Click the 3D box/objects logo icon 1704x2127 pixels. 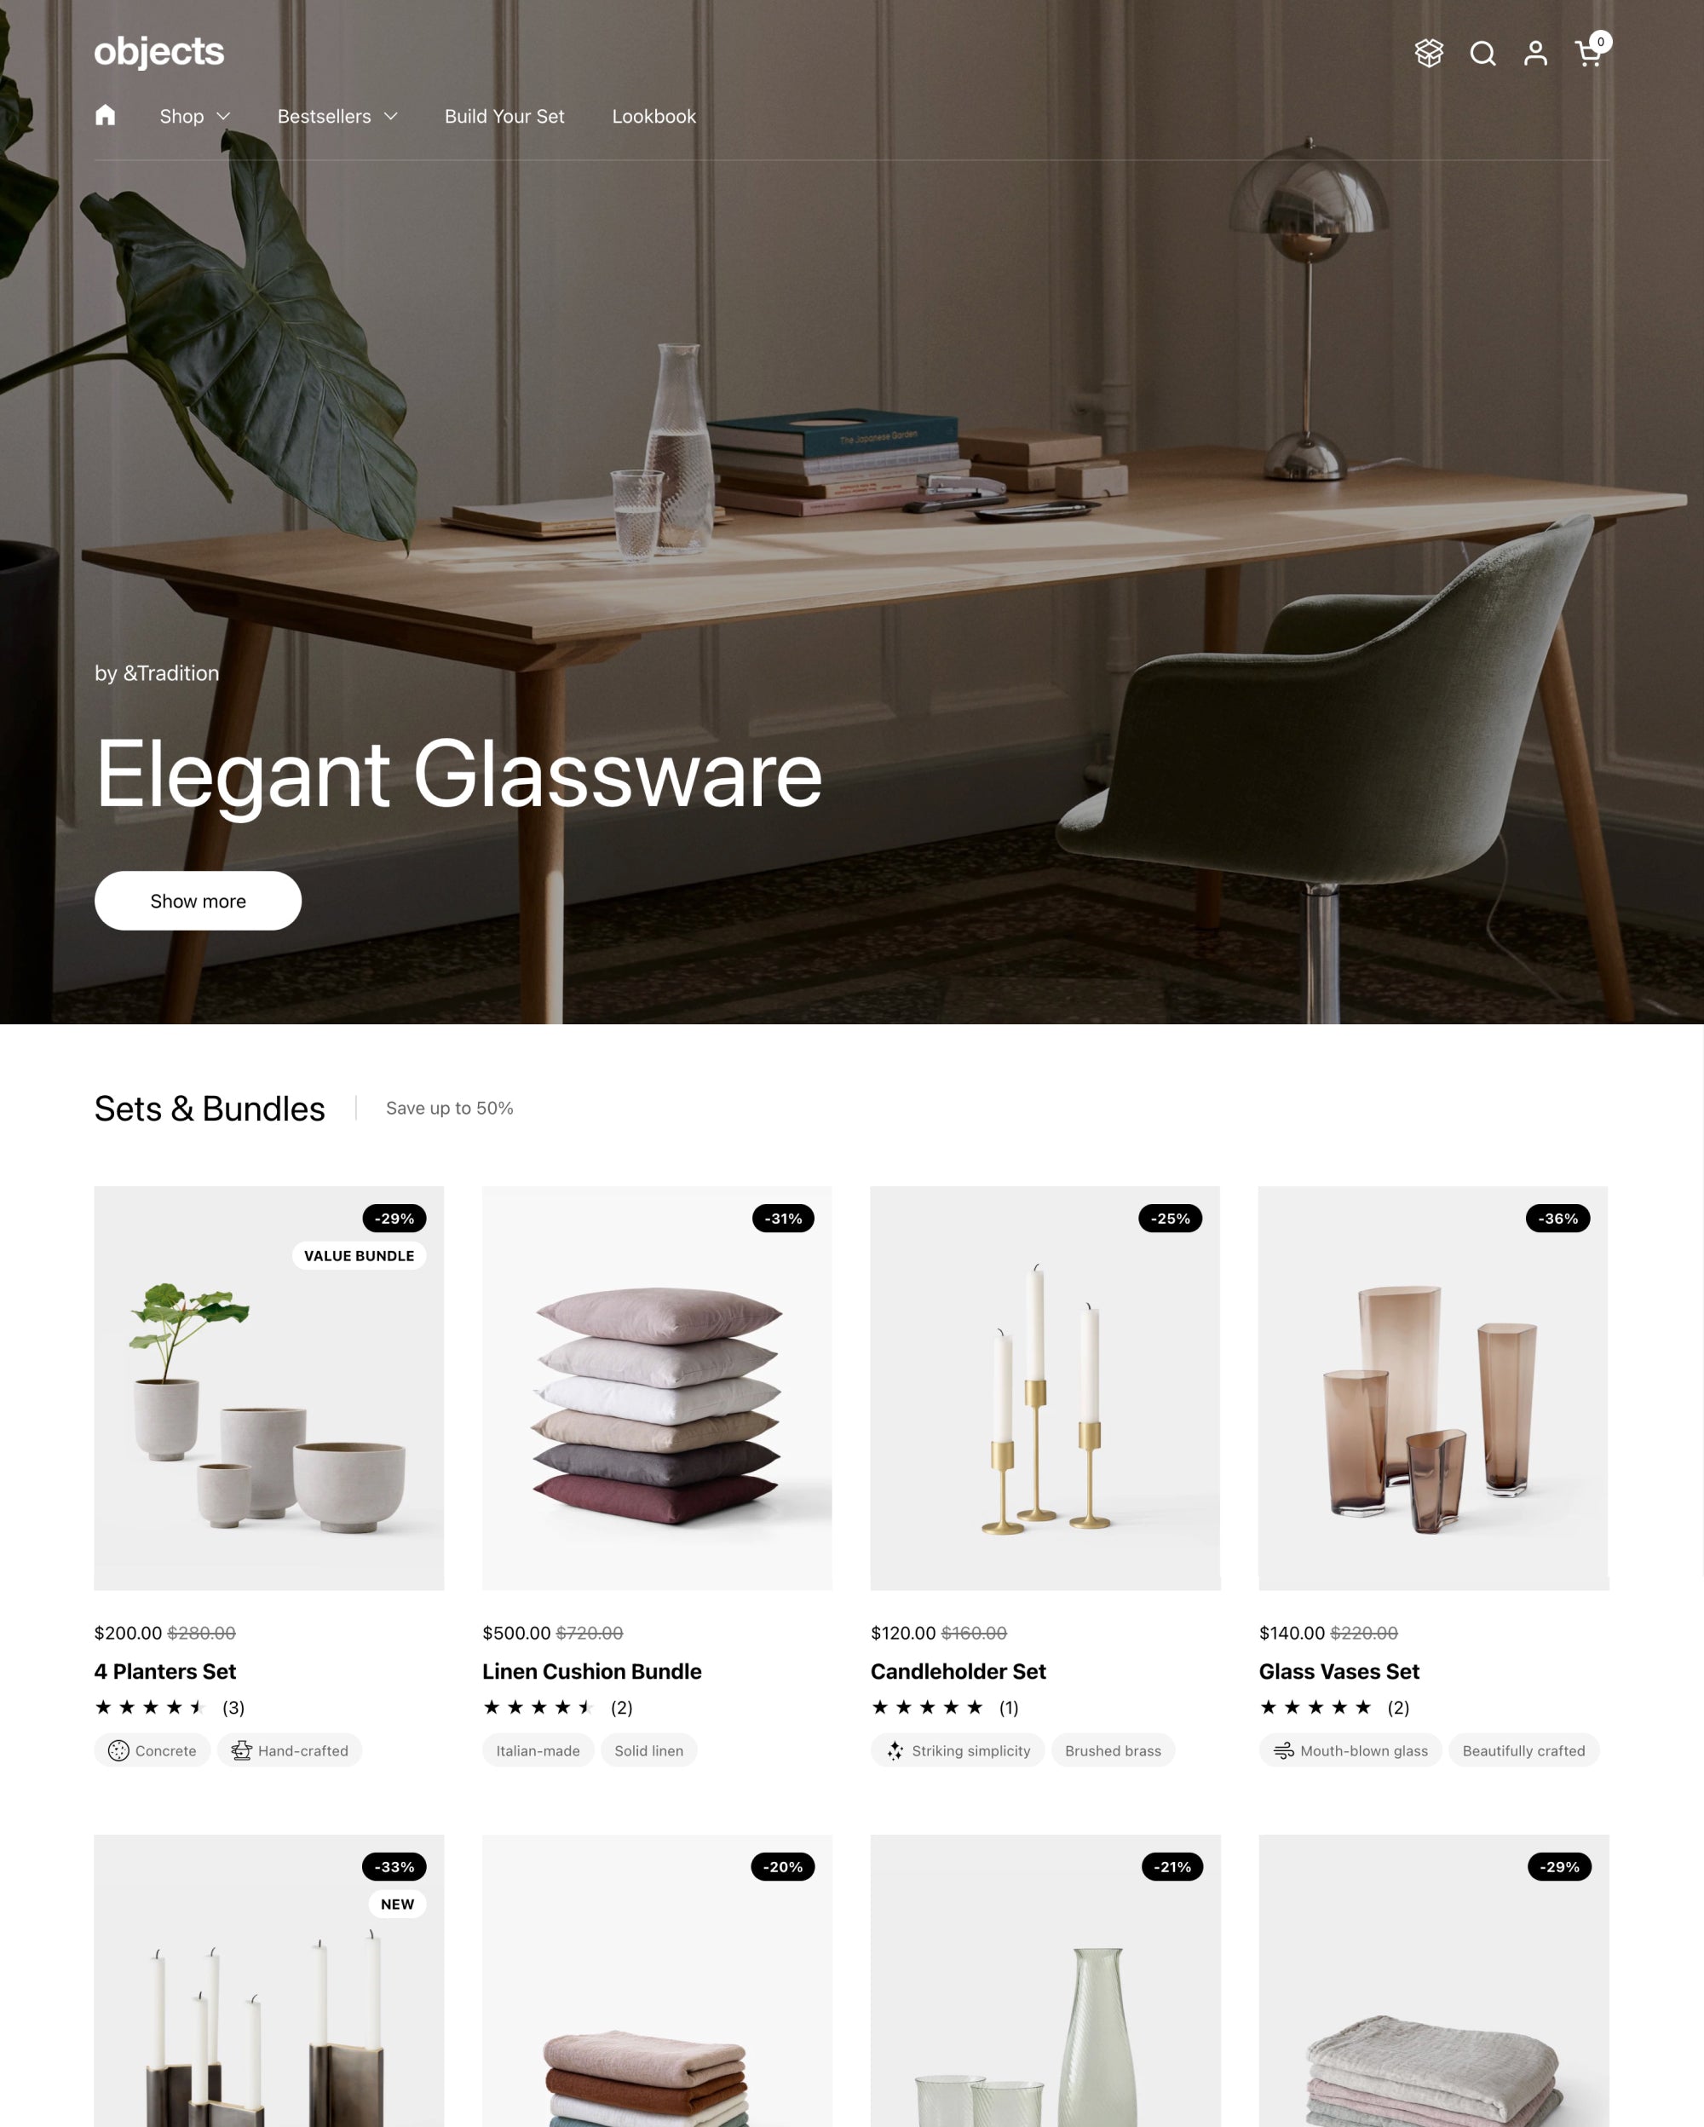(1425, 52)
